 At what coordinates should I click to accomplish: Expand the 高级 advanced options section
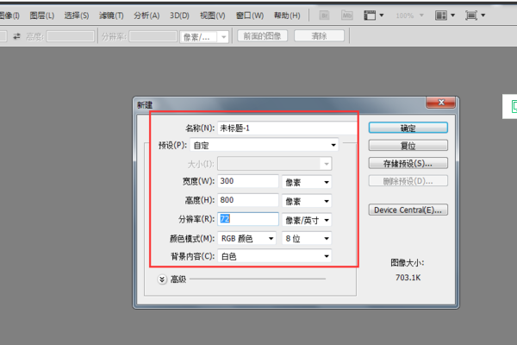pos(162,279)
